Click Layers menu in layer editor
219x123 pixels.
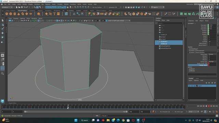coord(190,81)
